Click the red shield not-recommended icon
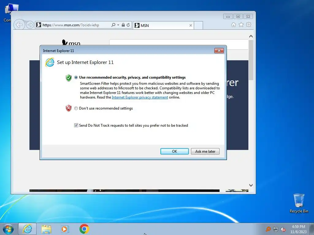Image resolution: width=314 pixels, height=235 pixels. click(68, 108)
